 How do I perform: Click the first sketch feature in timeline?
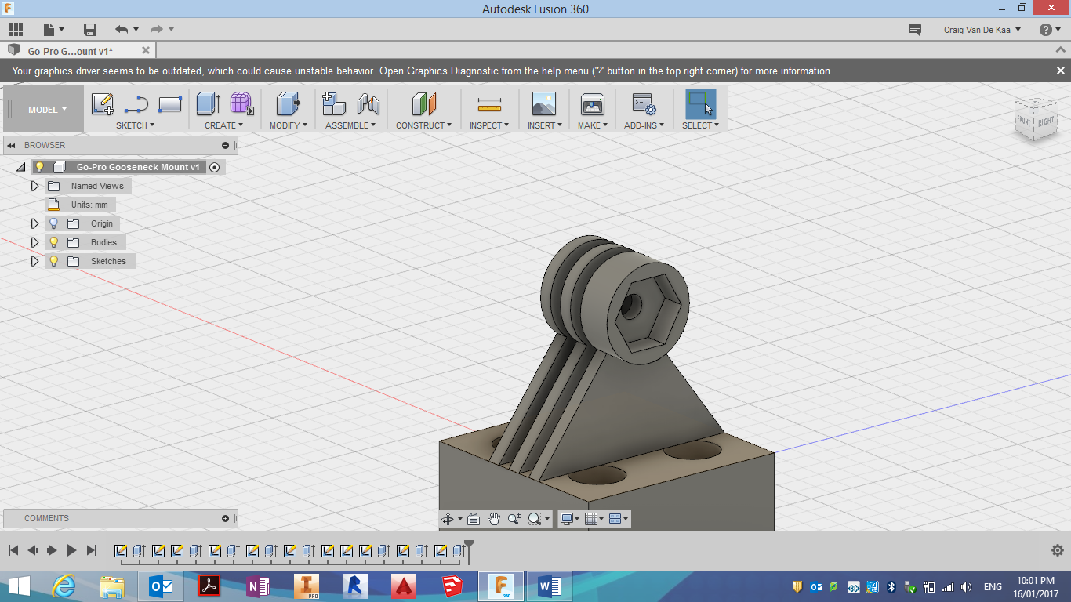pos(121,550)
